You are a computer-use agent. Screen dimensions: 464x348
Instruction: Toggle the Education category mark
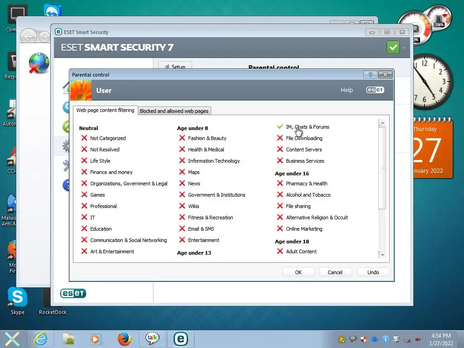click(x=84, y=229)
